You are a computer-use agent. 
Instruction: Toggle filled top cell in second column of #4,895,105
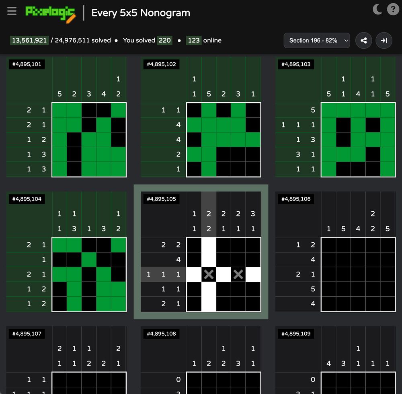pos(209,245)
